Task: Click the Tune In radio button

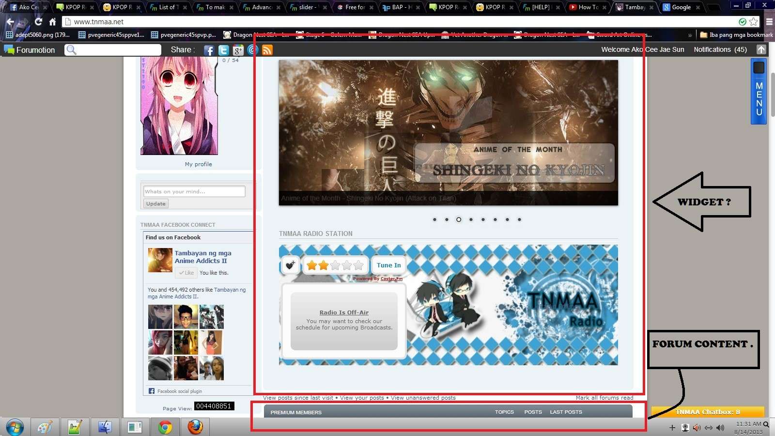Action: click(389, 265)
